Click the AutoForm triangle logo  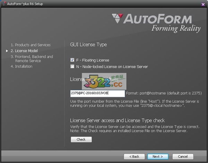(x=118, y=18)
